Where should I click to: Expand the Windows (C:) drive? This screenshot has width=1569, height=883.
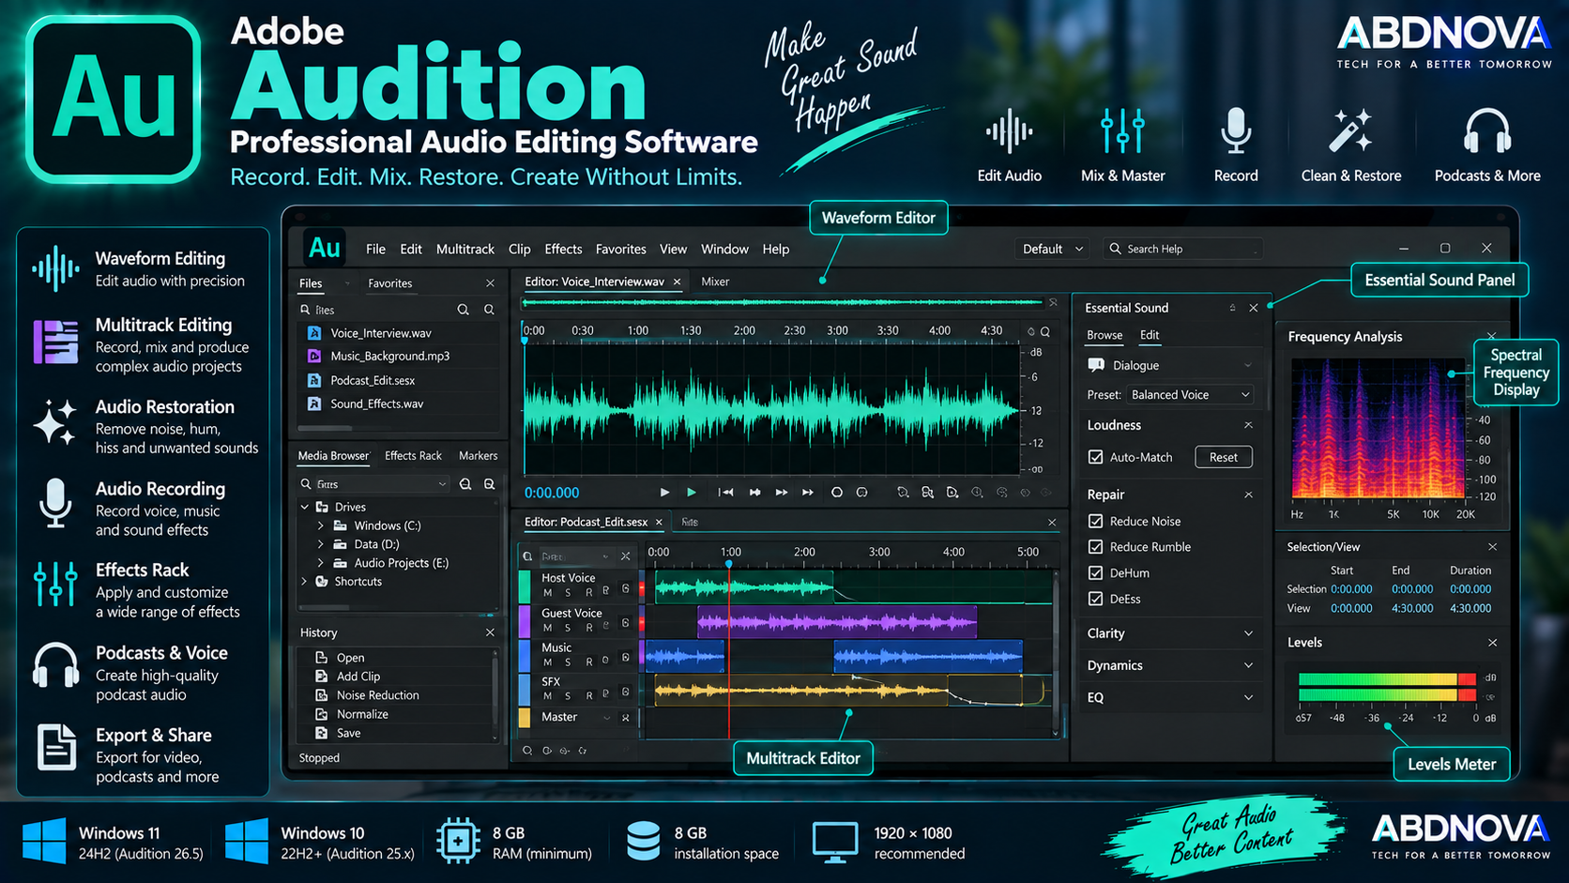pos(321,525)
